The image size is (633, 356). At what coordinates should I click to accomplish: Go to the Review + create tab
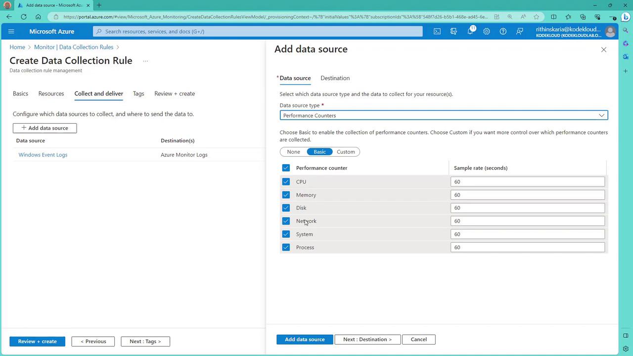175,93
